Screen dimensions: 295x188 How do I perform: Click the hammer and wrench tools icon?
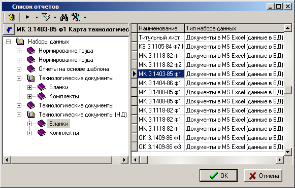76,17
